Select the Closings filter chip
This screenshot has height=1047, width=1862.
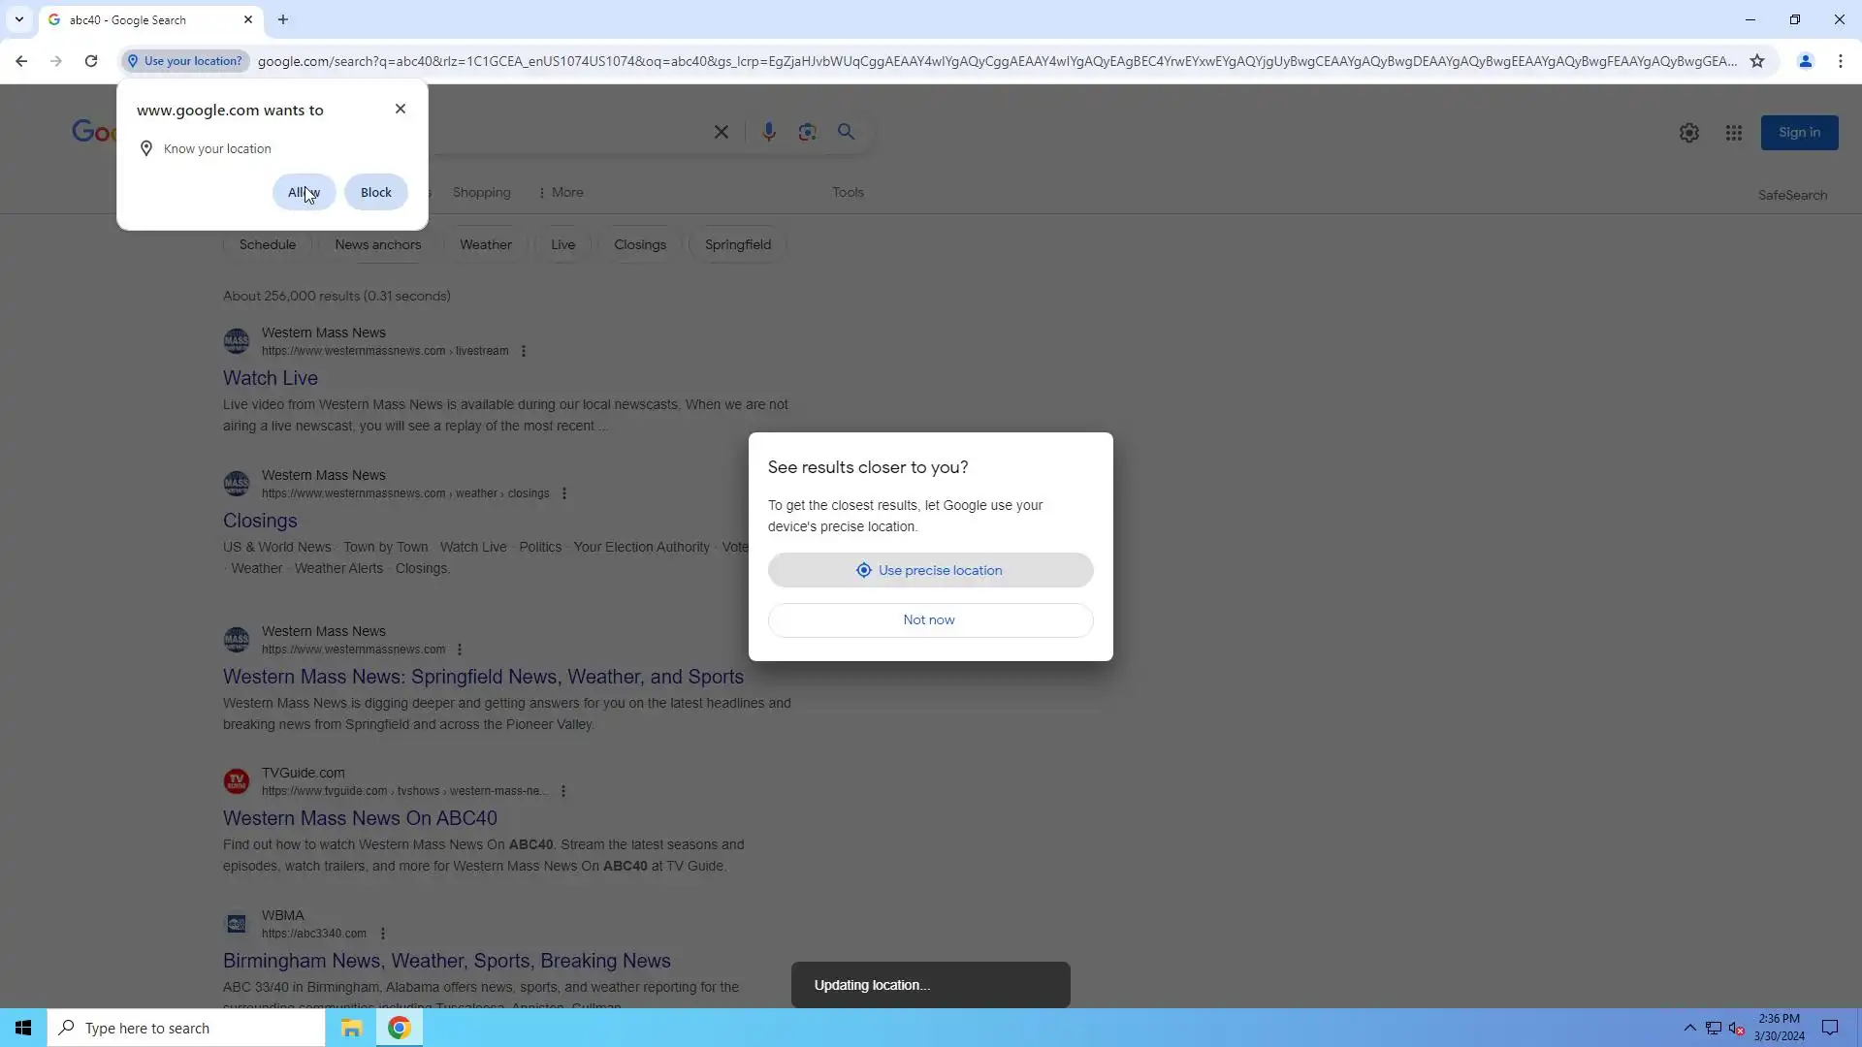pyautogui.click(x=639, y=244)
